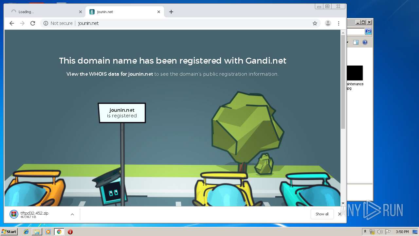Image resolution: width=419 pixels, height=236 pixels.
Task: Open help icon in background Explorer window
Action: 365,42
